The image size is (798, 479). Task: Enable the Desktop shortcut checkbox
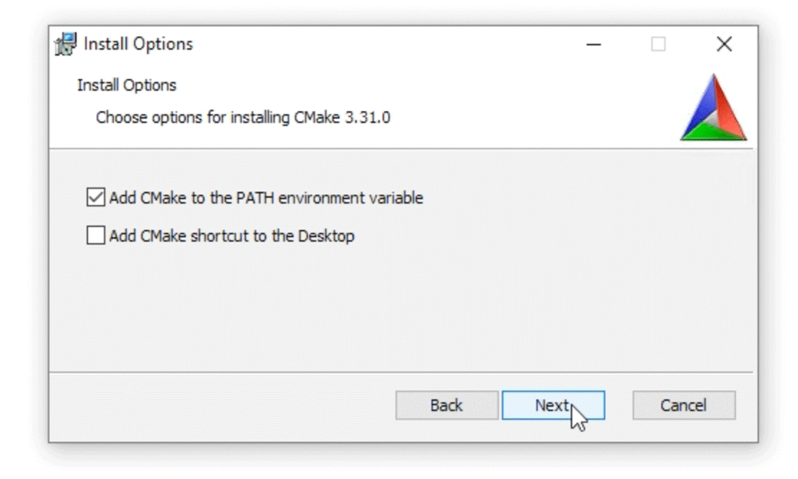pos(96,236)
